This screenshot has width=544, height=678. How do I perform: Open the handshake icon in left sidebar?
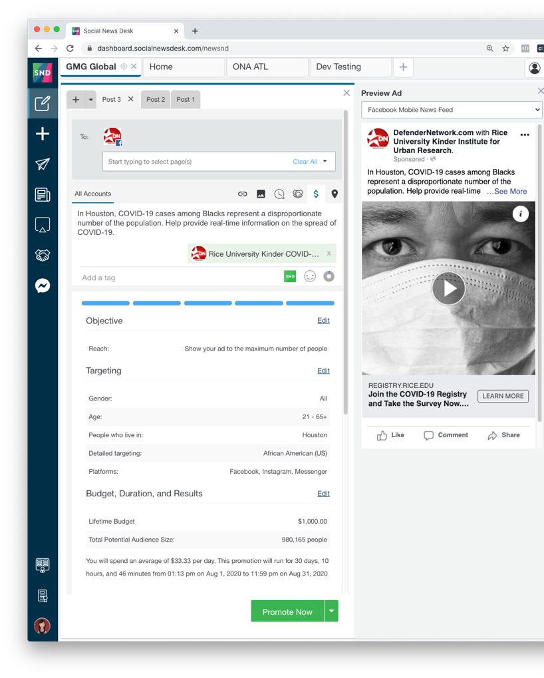point(43,255)
